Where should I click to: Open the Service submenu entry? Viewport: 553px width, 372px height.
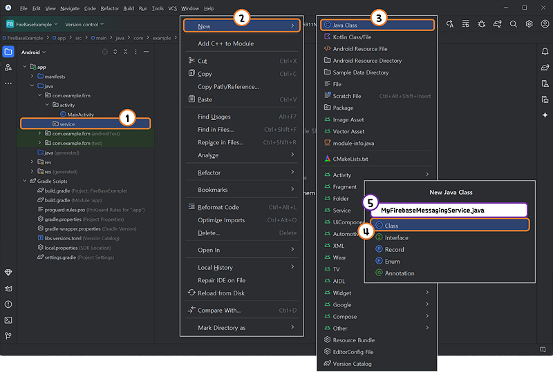coord(341,211)
